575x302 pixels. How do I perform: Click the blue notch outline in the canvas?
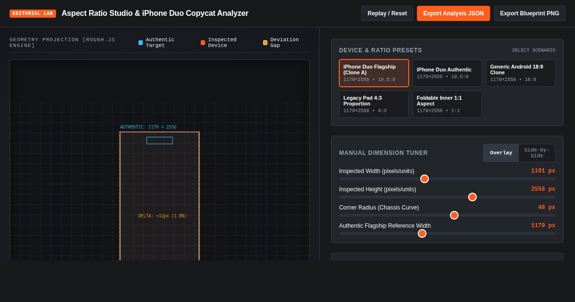pyautogui.click(x=160, y=140)
